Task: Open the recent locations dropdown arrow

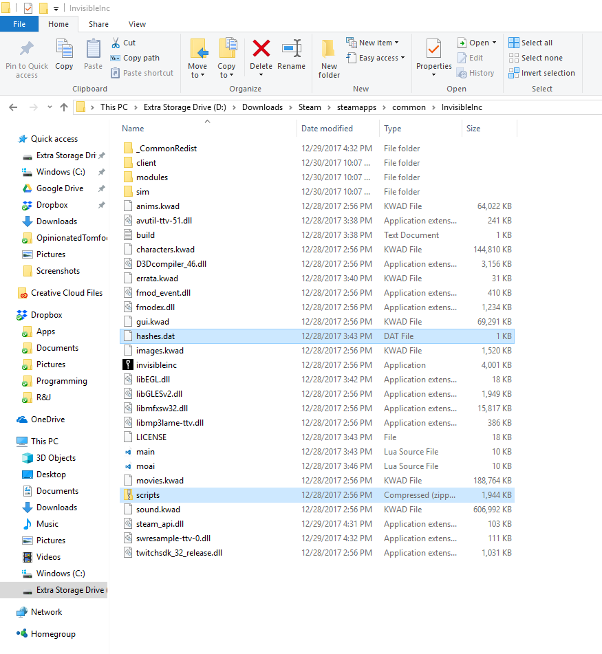Action: coord(50,107)
